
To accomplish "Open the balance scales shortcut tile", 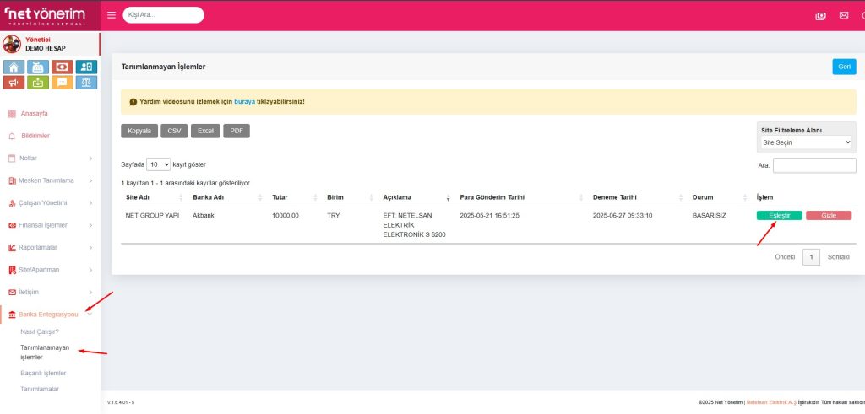I will point(86,83).
